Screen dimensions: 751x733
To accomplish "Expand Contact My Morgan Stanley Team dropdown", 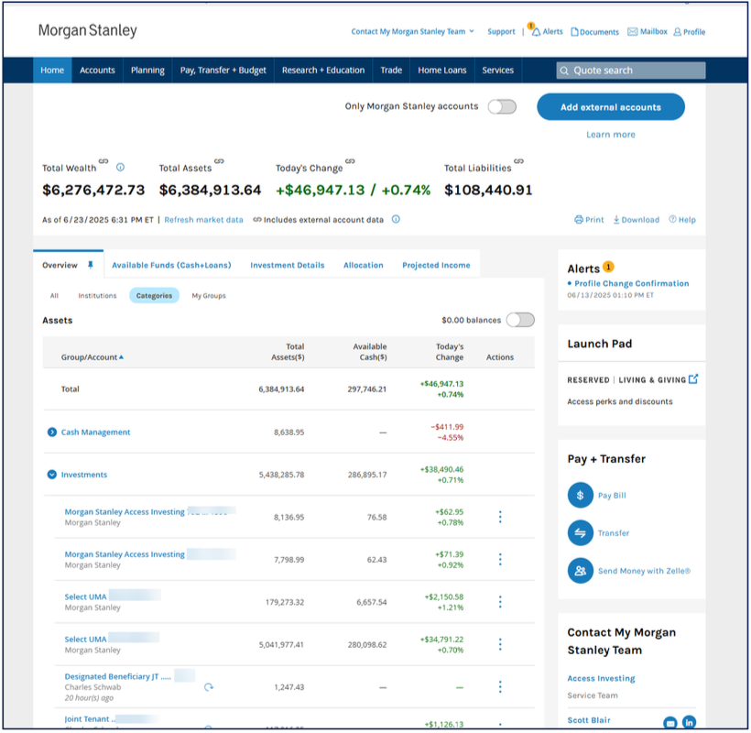I will (412, 32).
